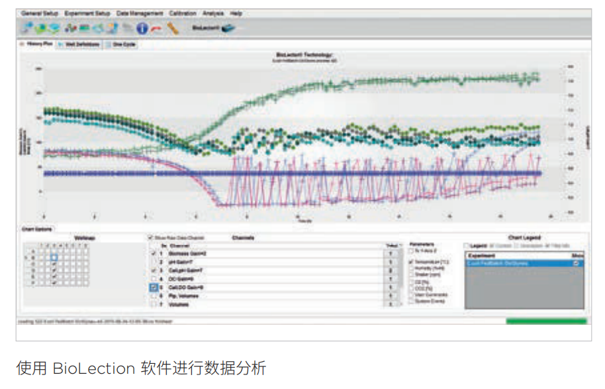
Task: Uncheck well F3 in the Wellmap grid
Action: (x=54, y=283)
